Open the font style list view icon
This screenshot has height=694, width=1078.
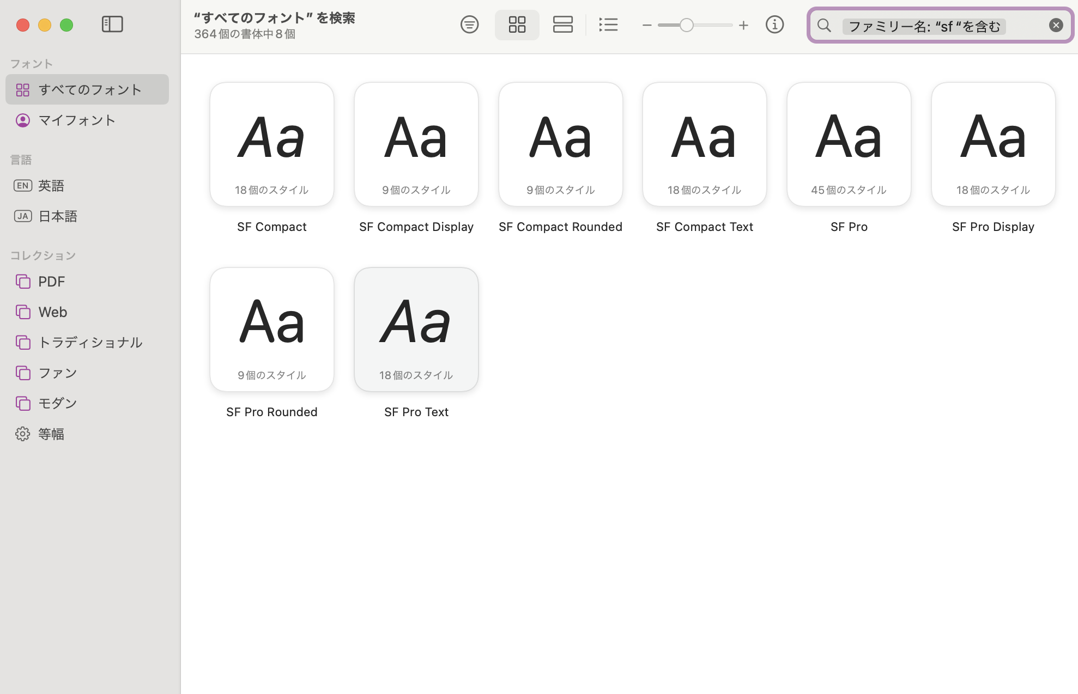[609, 25]
